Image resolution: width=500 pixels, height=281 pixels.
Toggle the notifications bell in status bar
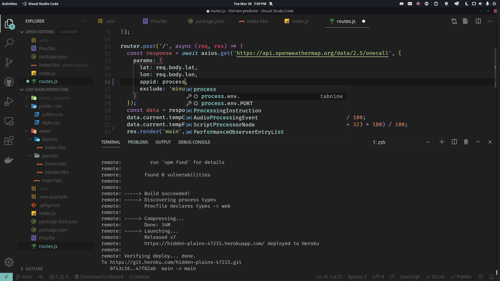coord(491,277)
